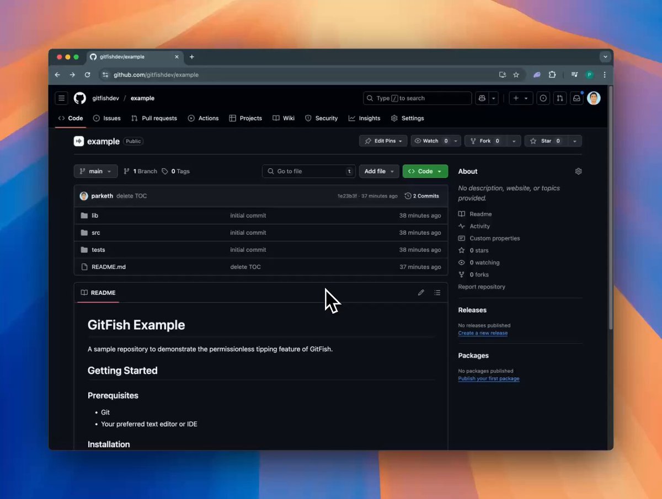Open the notifications inbox icon
Viewport: 662px width, 499px height.
[x=576, y=98]
